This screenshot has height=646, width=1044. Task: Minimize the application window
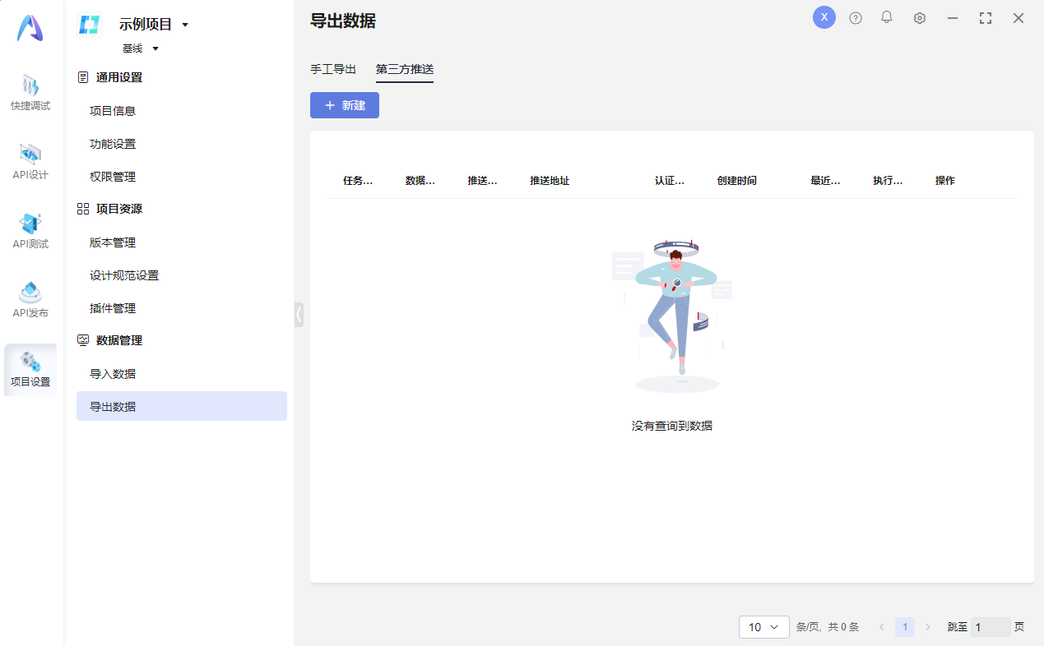pos(953,18)
